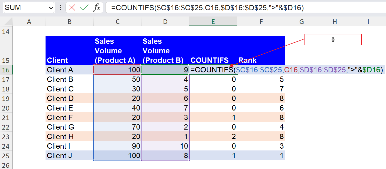
Task: Select row 26 header
Action: pyautogui.click(x=6, y=165)
